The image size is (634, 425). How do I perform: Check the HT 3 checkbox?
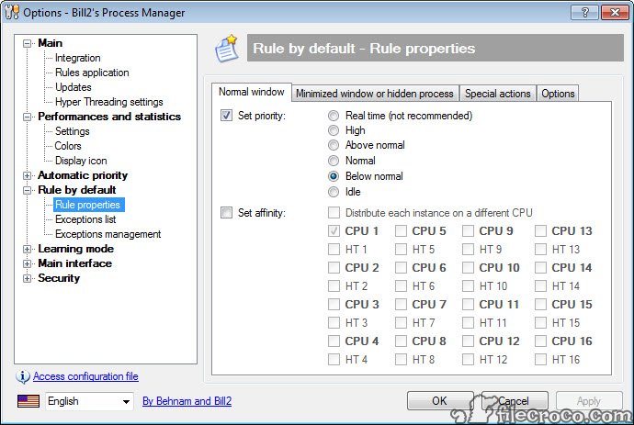coord(334,322)
